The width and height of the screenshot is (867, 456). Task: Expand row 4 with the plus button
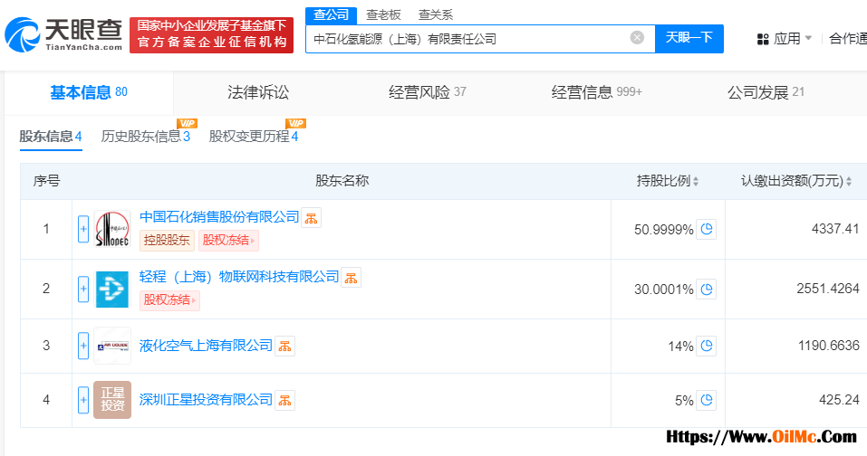point(83,400)
